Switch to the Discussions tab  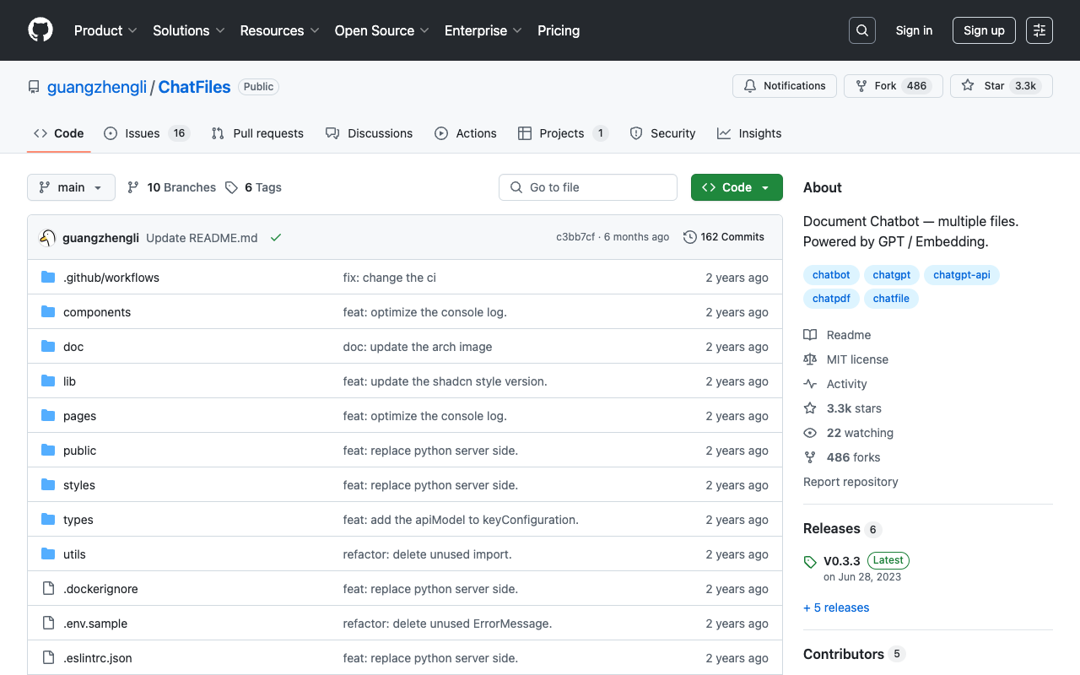[x=369, y=133]
